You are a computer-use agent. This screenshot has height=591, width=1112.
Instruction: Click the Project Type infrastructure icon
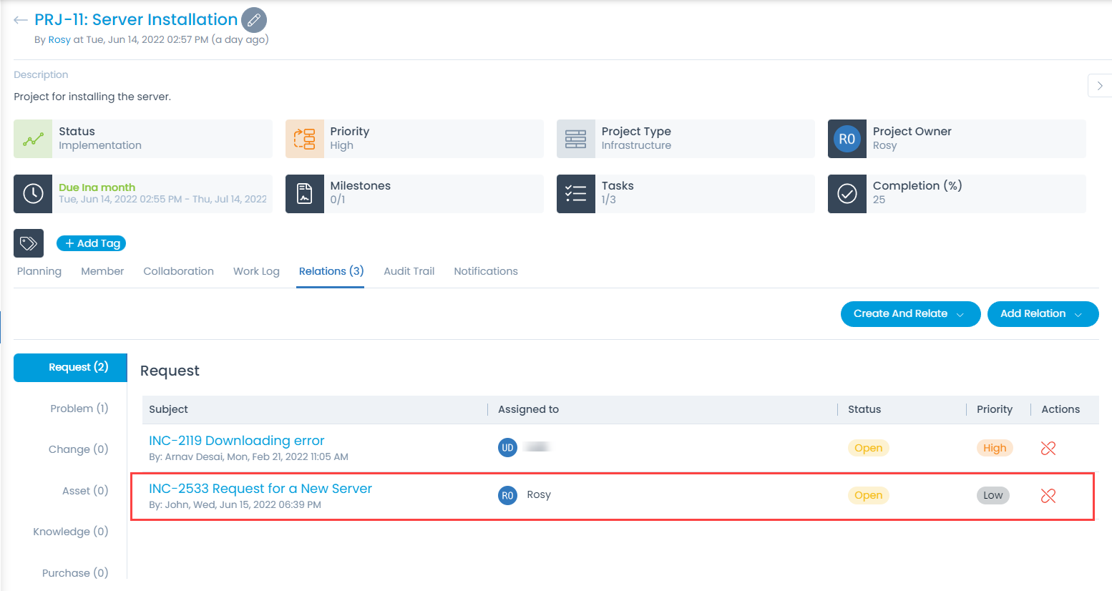click(x=576, y=138)
